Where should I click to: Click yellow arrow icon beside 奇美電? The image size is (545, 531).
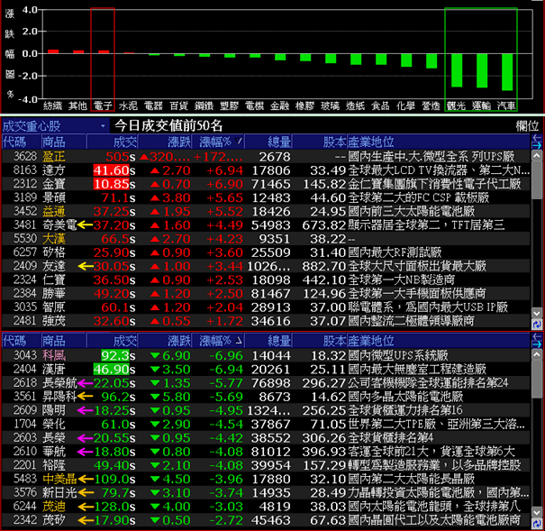(x=85, y=225)
